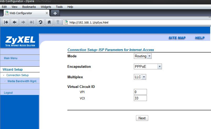The width and height of the screenshot is (211, 129).
Task: Open the Edit menu
Action: (x=4, y=7)
